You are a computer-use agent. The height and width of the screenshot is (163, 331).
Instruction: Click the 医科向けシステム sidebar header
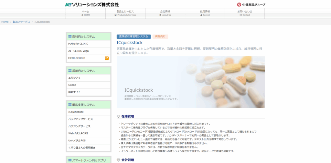coord(89,37)
